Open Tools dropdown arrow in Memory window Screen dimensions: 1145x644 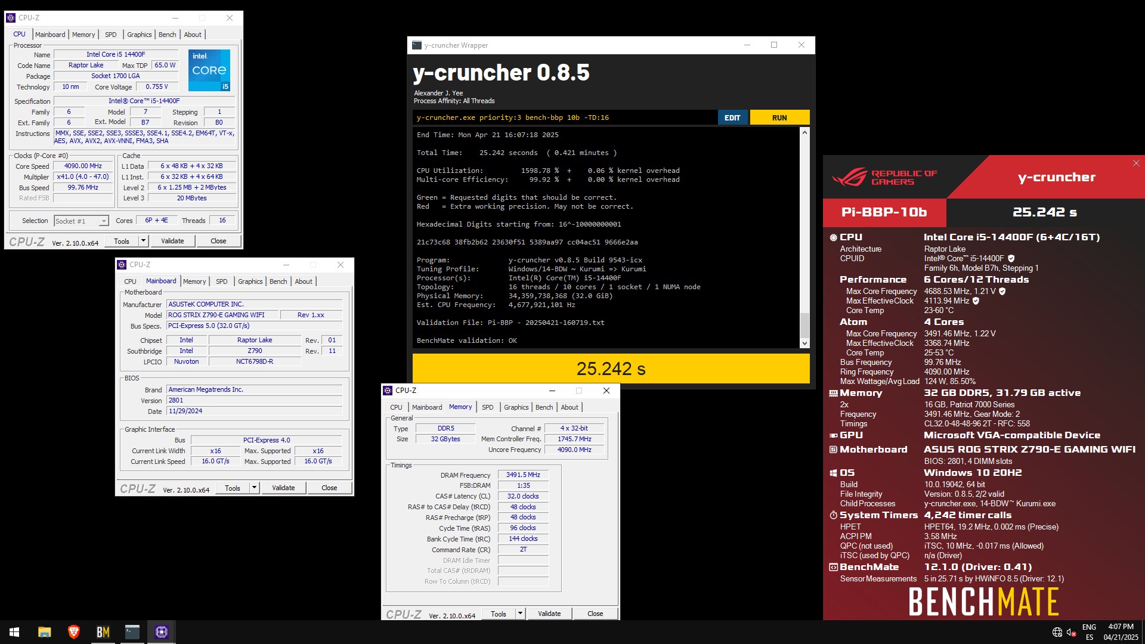point(520,614)
